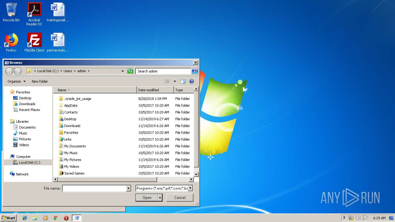Click the horizontal scrollbar right arrow
The width and height of the screenshot is (395, 222).
coord(191,179)
